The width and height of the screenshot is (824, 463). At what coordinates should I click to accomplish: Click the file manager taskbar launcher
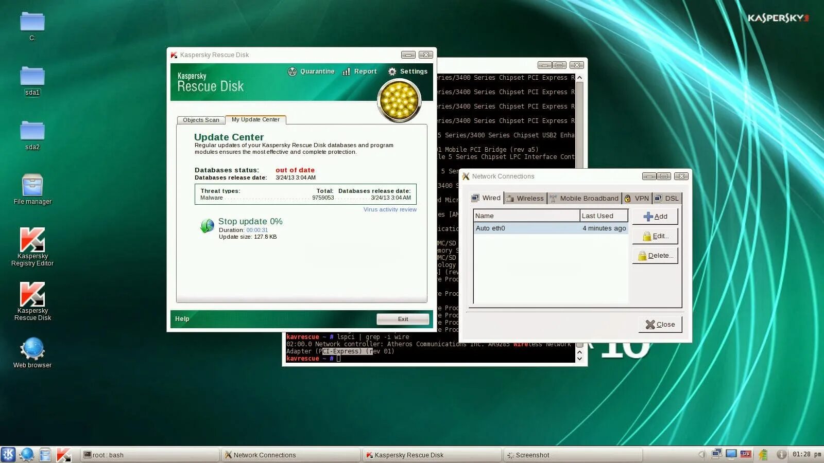point(45,455)
